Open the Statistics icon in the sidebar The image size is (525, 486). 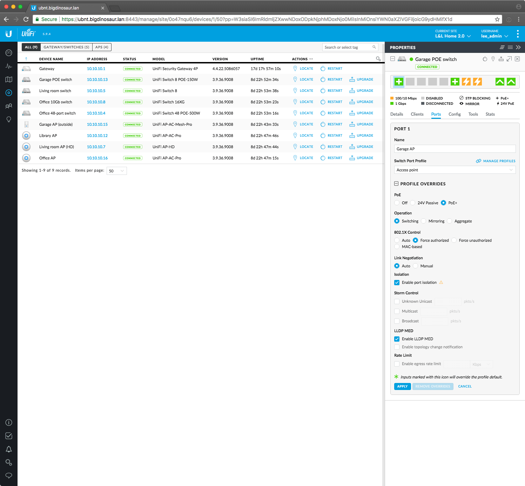coord(9,66)
